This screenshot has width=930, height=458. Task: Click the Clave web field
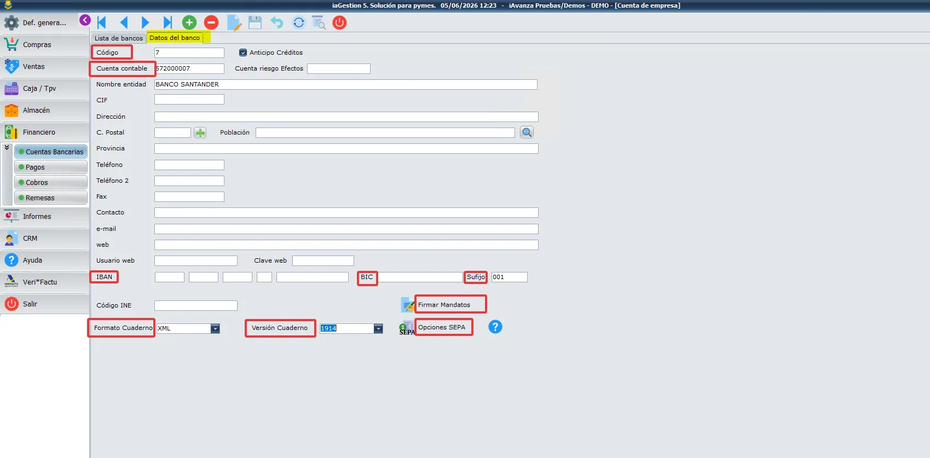click(x=323, y=260)
